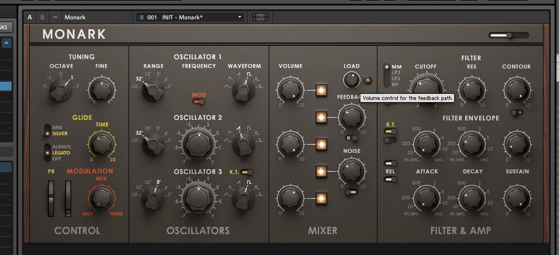Toggle the Glide MM/Silver switch

47,130
